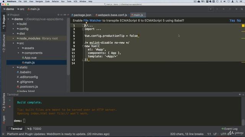Expand the config folder

[13, 29]
